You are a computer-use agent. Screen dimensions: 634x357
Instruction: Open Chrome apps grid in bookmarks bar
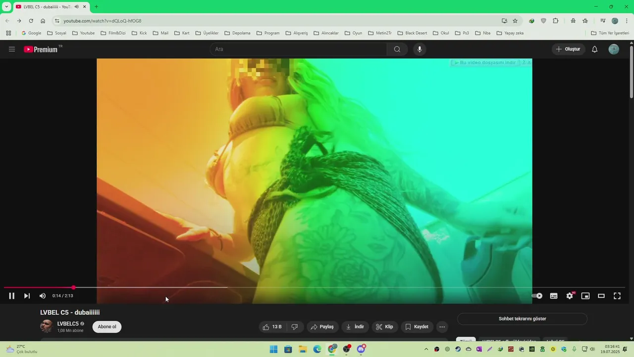(8, 33)
